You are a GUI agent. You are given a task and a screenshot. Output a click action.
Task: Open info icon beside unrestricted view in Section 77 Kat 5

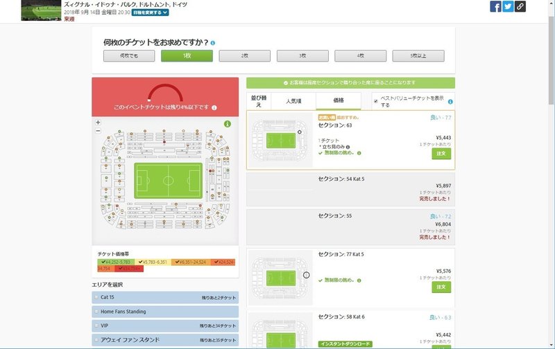(359, 280)
